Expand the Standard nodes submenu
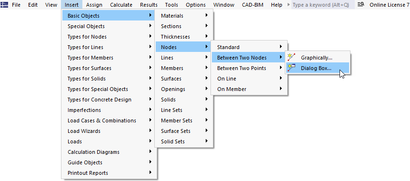The height and width of the screenshot is (181, 410). [249, 47]
